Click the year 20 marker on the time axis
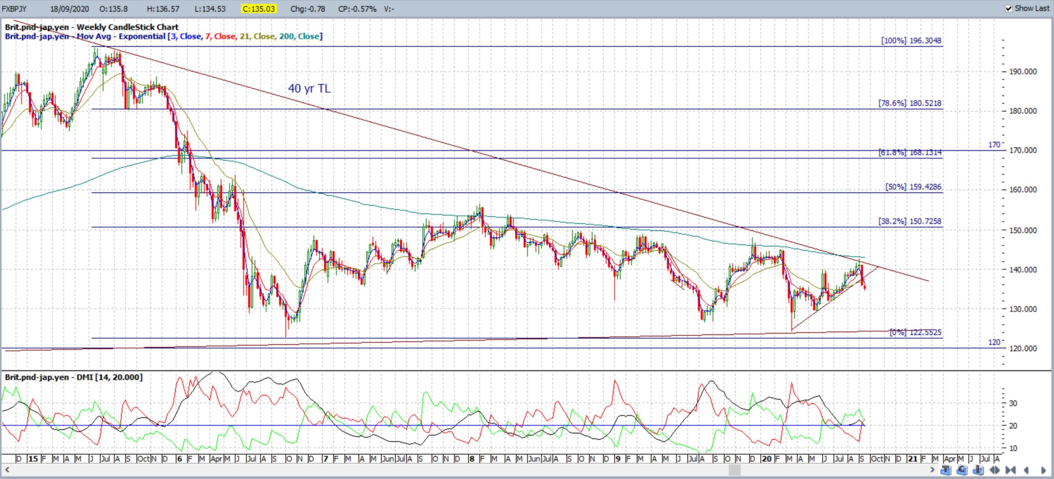Screen dimensions: 1054x479 (x=766, y=459)
